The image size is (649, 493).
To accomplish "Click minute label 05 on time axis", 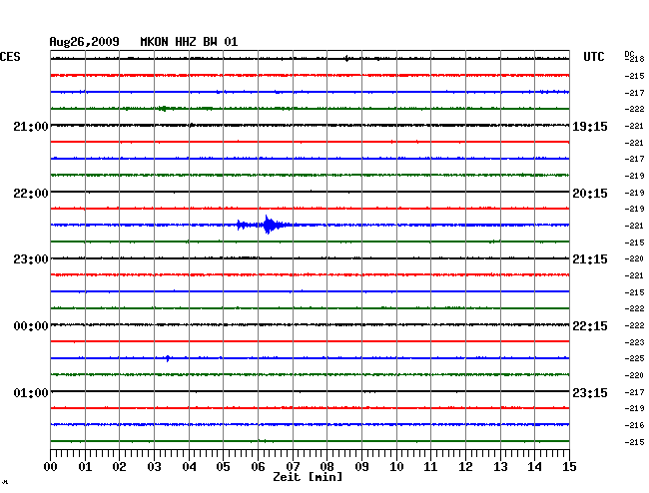I will 223,467.
